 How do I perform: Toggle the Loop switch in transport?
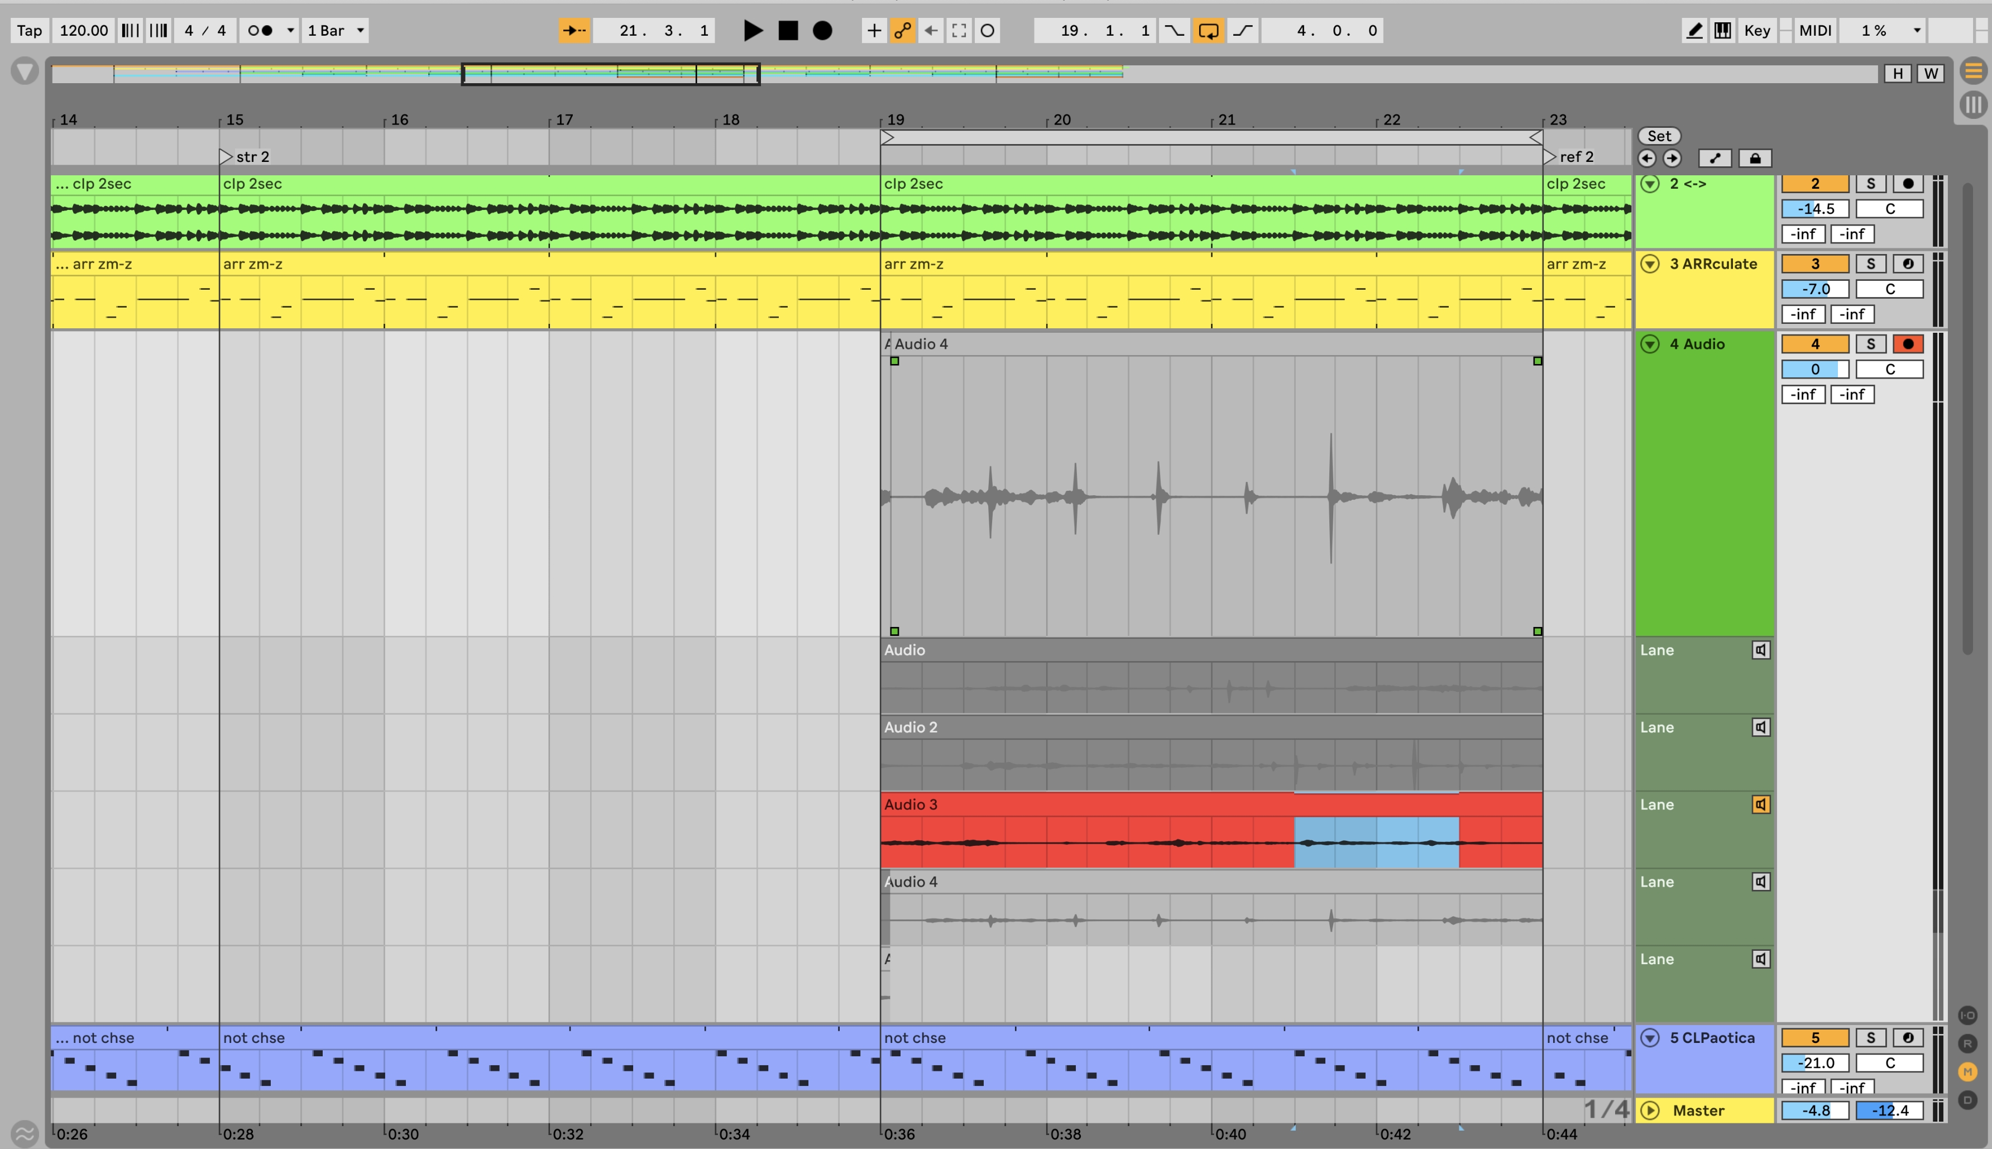tap(1208, 31)
